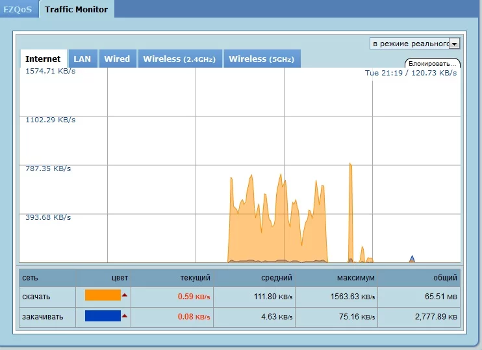The image size is (482, 350).
Task: Open the real-time mode dropdown arrow
Action: (454, 44)
